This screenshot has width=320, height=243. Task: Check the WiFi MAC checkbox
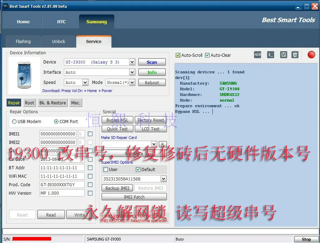[x=90, y=176]
